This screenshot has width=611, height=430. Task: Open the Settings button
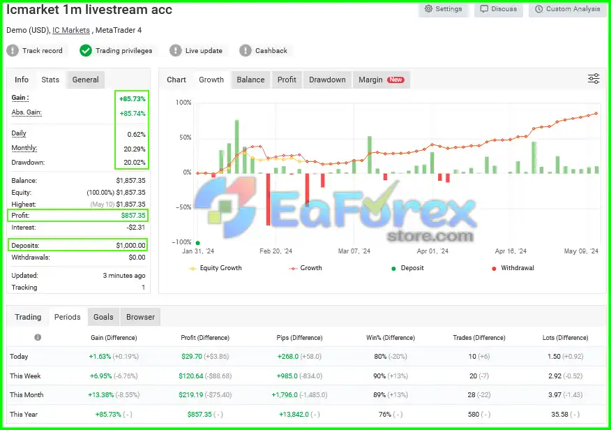click(x=444, y=9)
